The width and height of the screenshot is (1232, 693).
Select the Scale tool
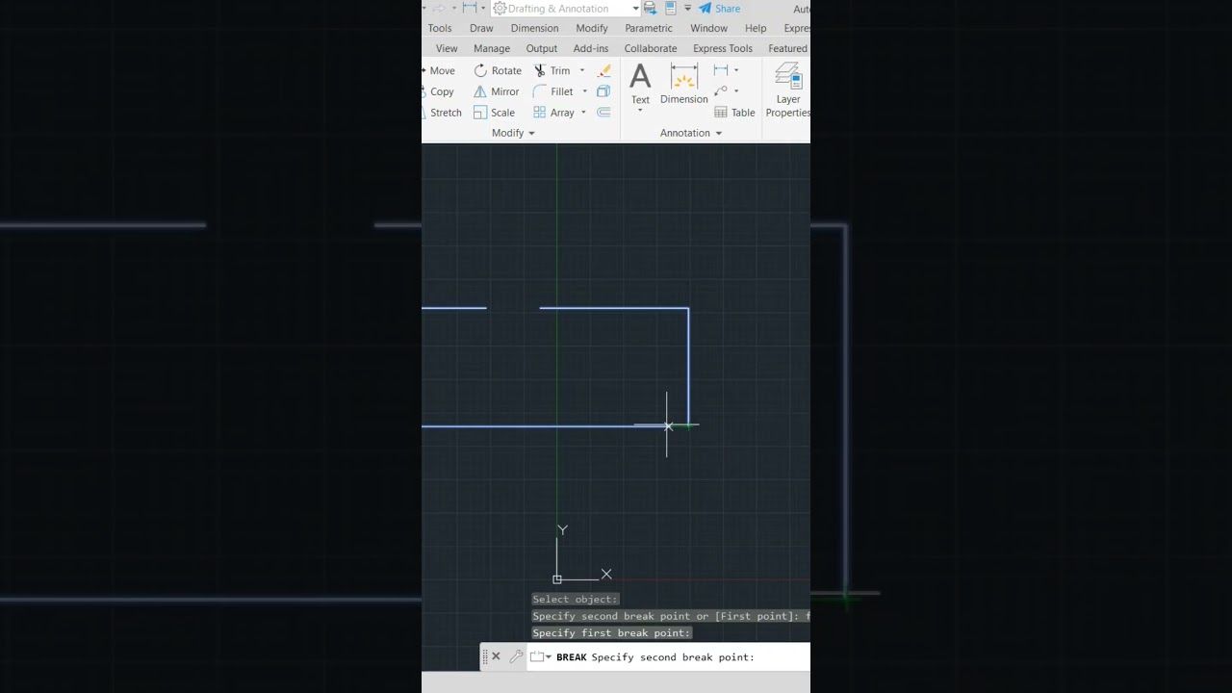tap(495, 113)
